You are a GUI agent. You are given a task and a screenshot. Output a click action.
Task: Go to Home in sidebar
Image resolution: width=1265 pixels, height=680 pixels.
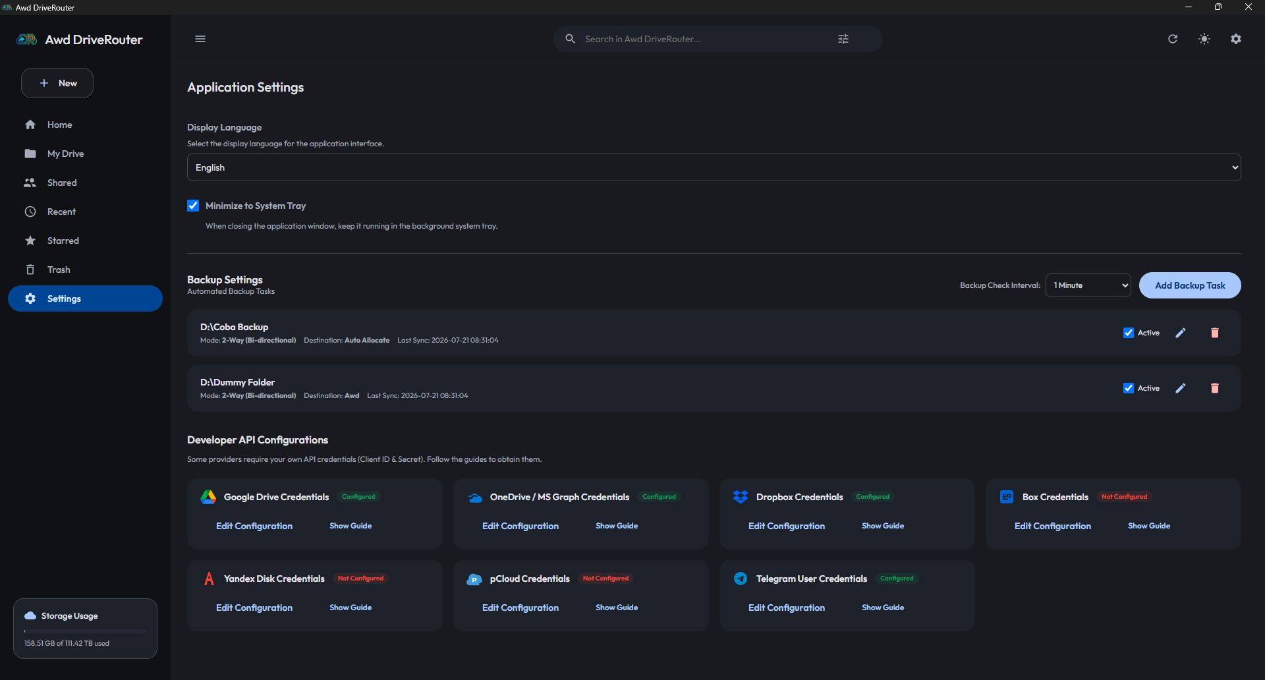(x=86, y=125)
